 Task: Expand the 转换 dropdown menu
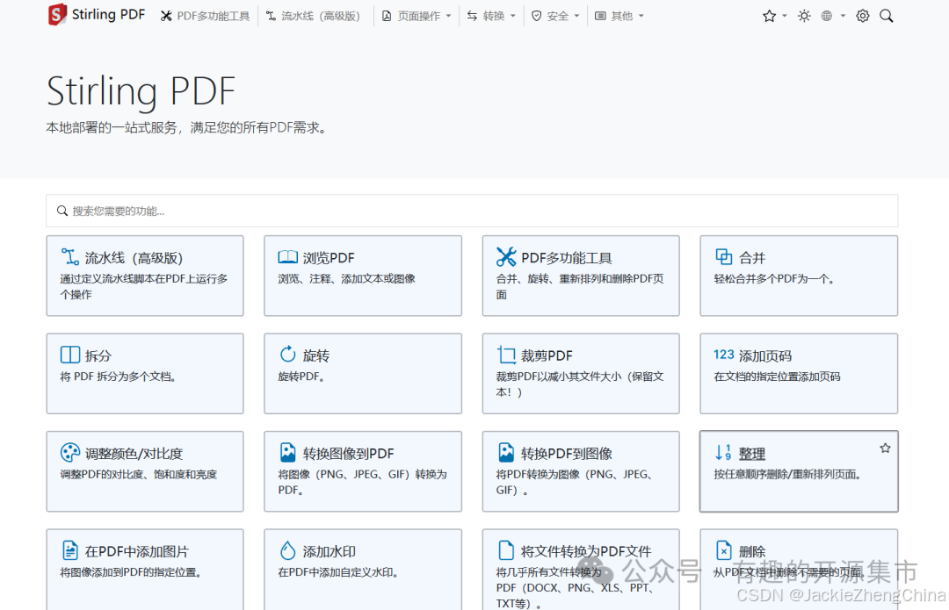coord(491,17)
